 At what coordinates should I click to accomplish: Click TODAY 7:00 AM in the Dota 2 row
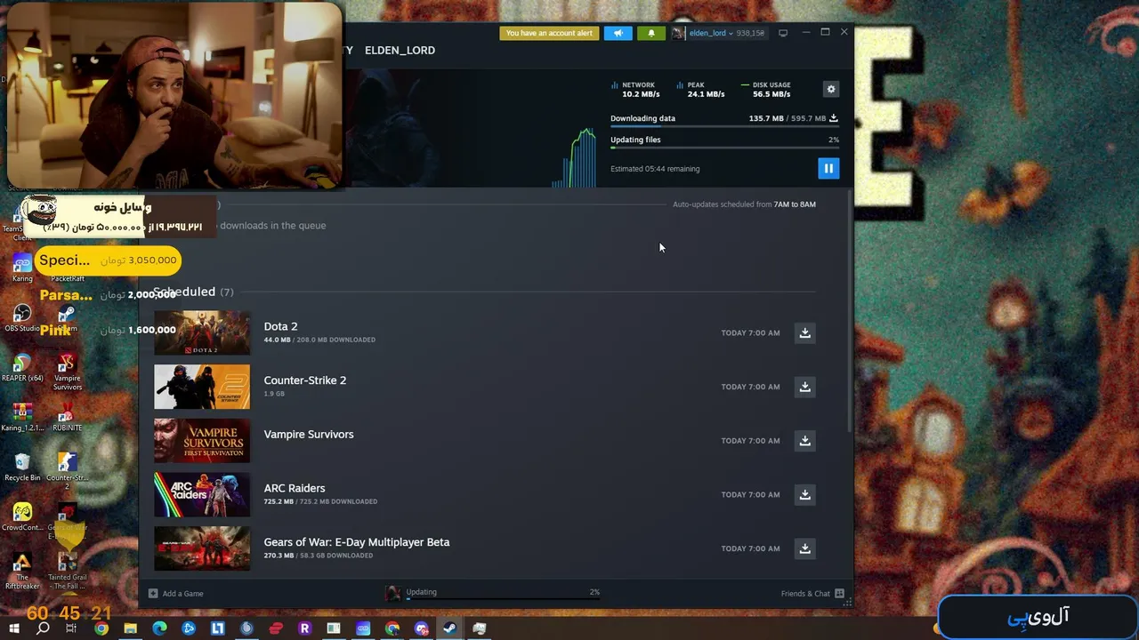pos(750,333)
